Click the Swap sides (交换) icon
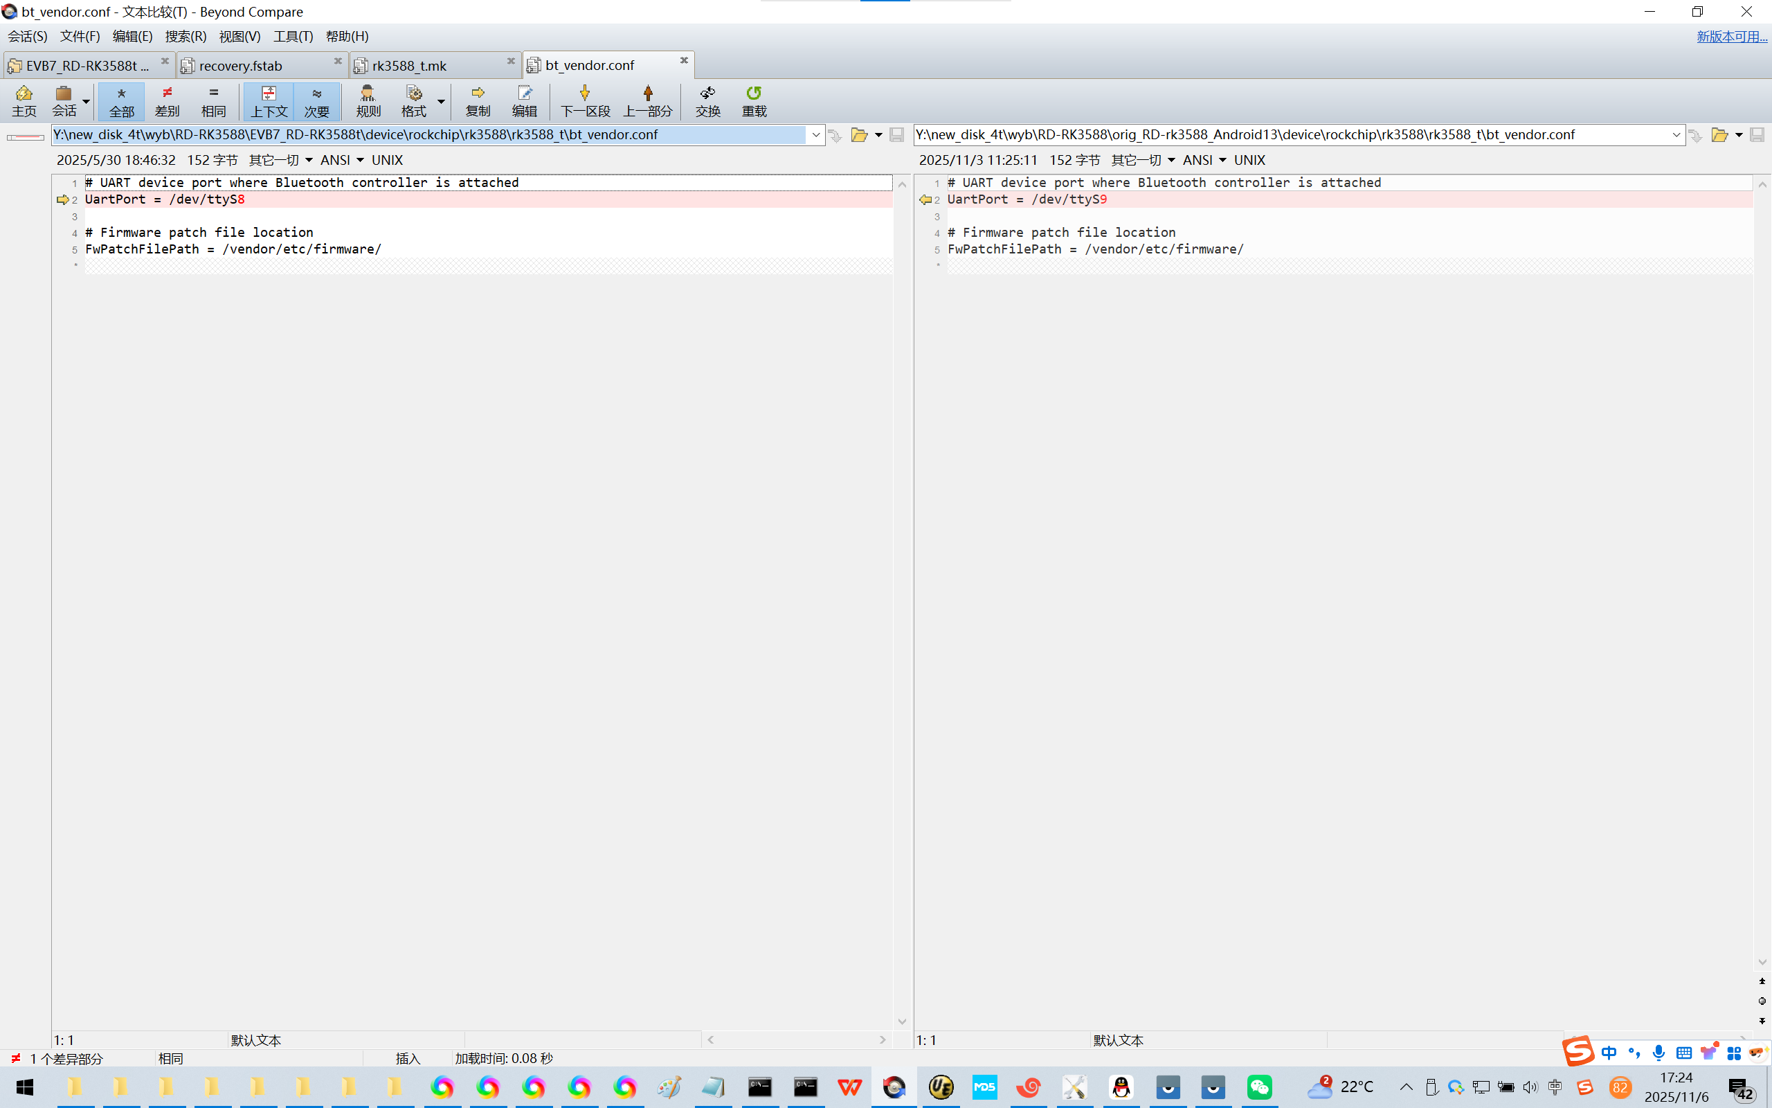 coord(707,100)
